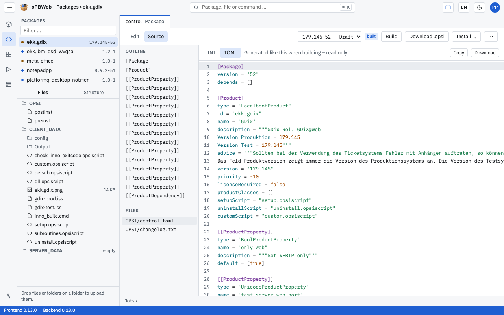This screenshot has width=504, height=315.
Task: Open the more options ellipsis menu
Action: (491, 37)
